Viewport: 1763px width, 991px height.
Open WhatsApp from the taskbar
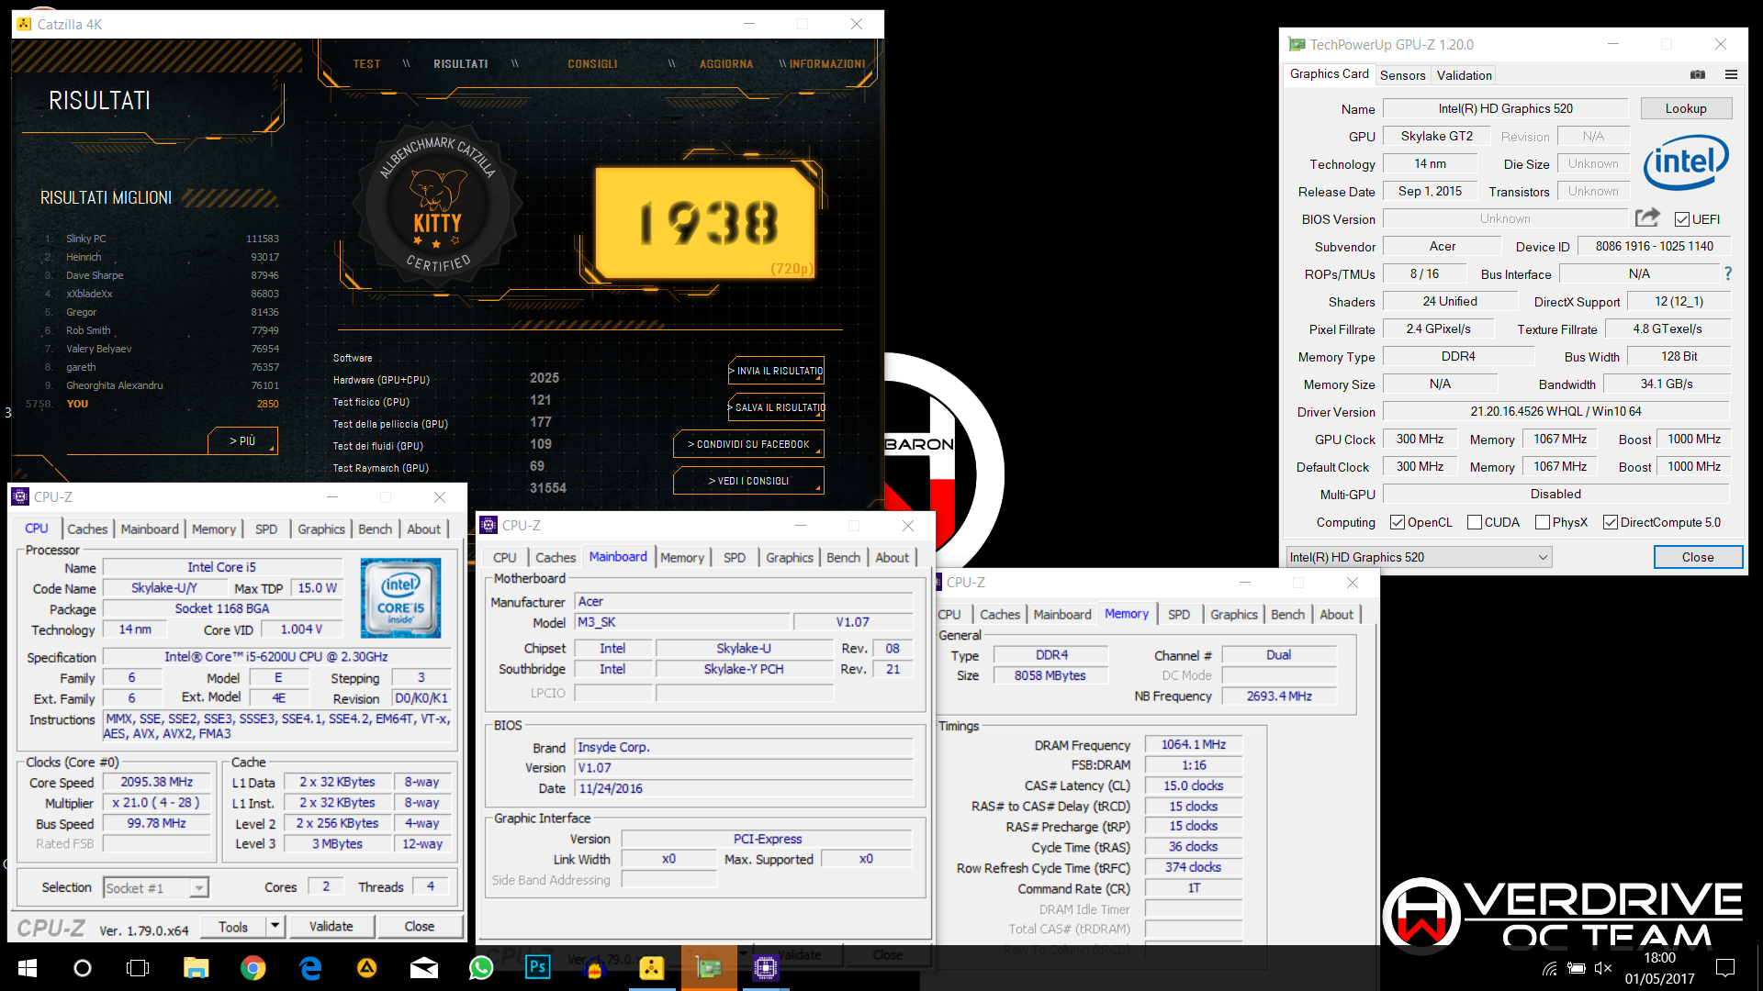click(481, 968)
